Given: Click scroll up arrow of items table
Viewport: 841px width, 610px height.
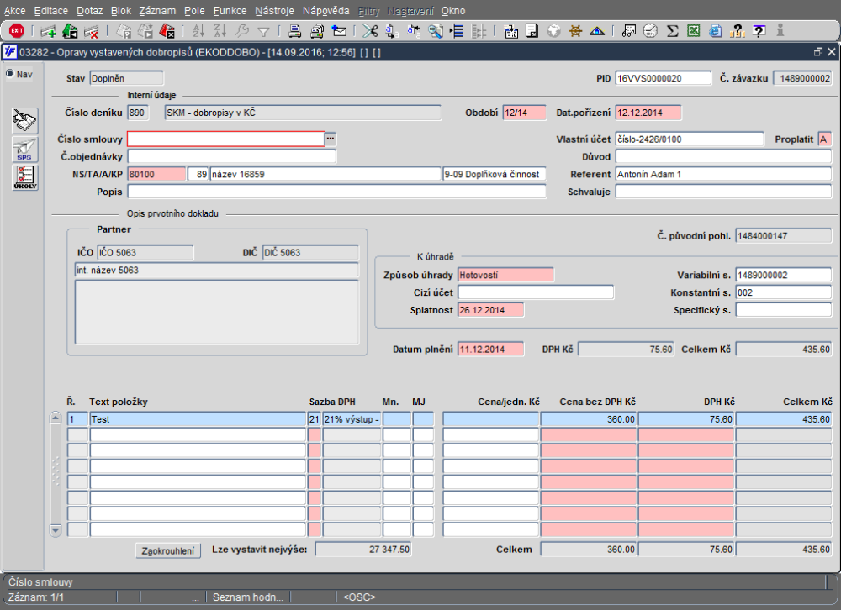Looking at the screenshot, I should 56,418.
